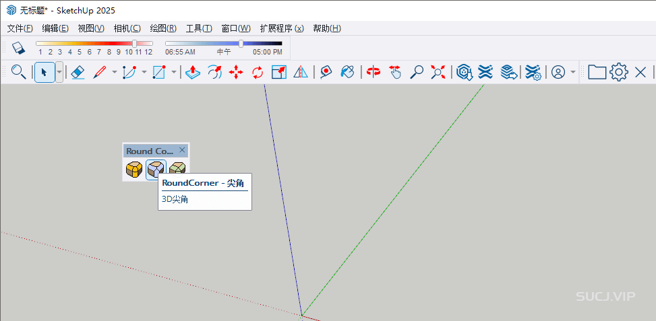The width and height of the screenshot is (656, 321).
Task: Click the X icon beside the gear
Action: tap(640, 73)
